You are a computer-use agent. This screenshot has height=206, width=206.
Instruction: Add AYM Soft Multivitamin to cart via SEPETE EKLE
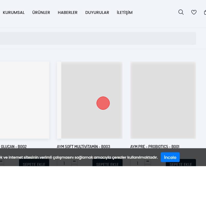tap(107, 164)
